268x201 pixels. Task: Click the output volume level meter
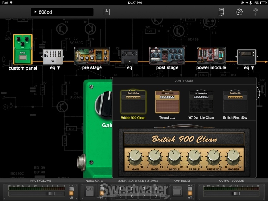click(x=232, y=189)
